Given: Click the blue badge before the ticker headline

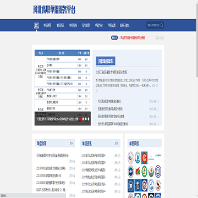Looking at the screenshot, I should 114,38.
